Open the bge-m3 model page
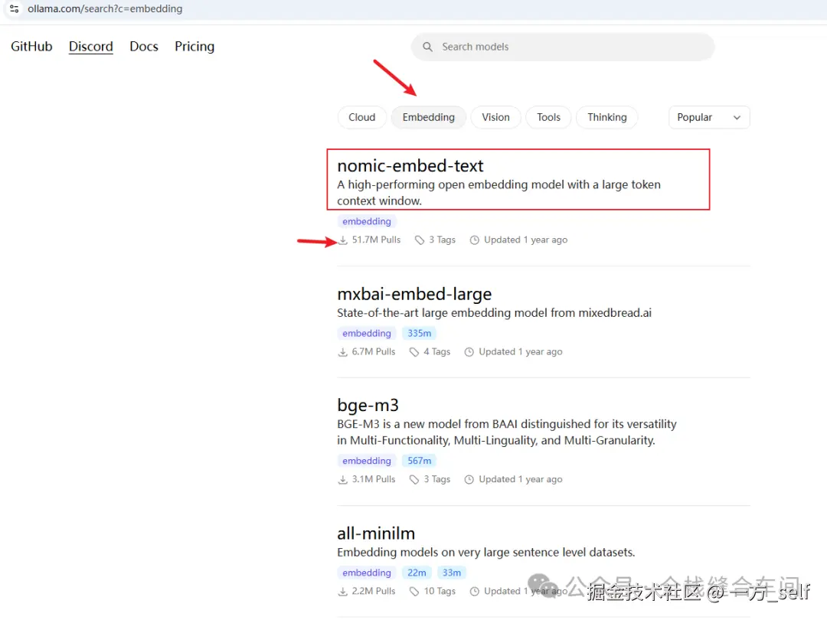This screenshot has height=620, width=827. [x=368, y=405]
